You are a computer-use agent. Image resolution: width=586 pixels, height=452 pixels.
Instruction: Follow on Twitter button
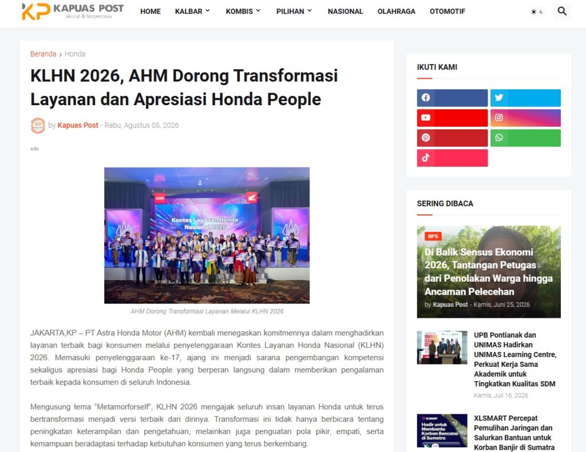point(525,98)
